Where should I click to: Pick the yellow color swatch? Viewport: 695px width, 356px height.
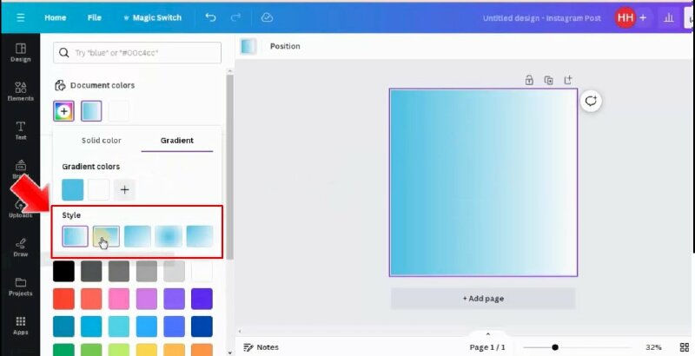tap(146, 350)
